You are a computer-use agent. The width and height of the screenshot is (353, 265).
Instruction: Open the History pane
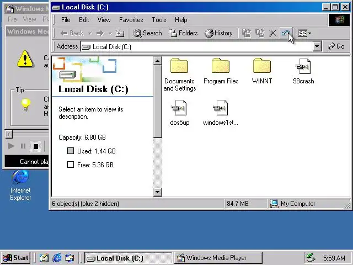tap(218, 33)
